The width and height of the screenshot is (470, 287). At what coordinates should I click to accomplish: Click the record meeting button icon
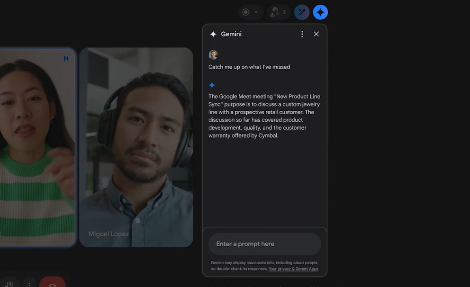pos(246,12)
